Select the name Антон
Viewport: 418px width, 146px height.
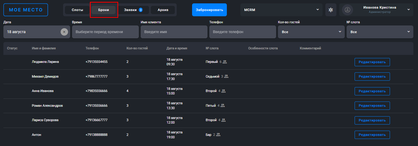(36, 135)
